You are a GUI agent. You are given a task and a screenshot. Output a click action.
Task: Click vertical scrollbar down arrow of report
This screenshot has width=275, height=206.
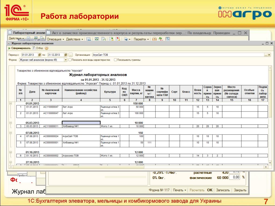pos(270,163)
